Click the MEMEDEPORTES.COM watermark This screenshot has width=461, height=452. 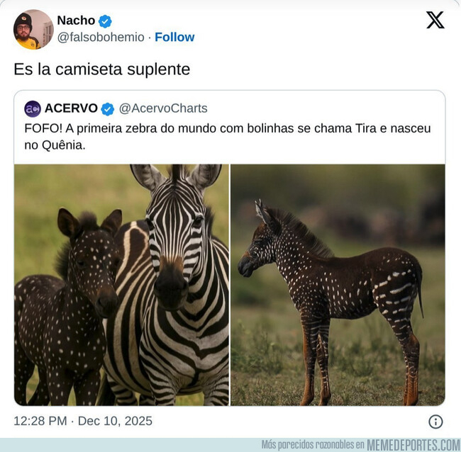(x=413, y=445)
